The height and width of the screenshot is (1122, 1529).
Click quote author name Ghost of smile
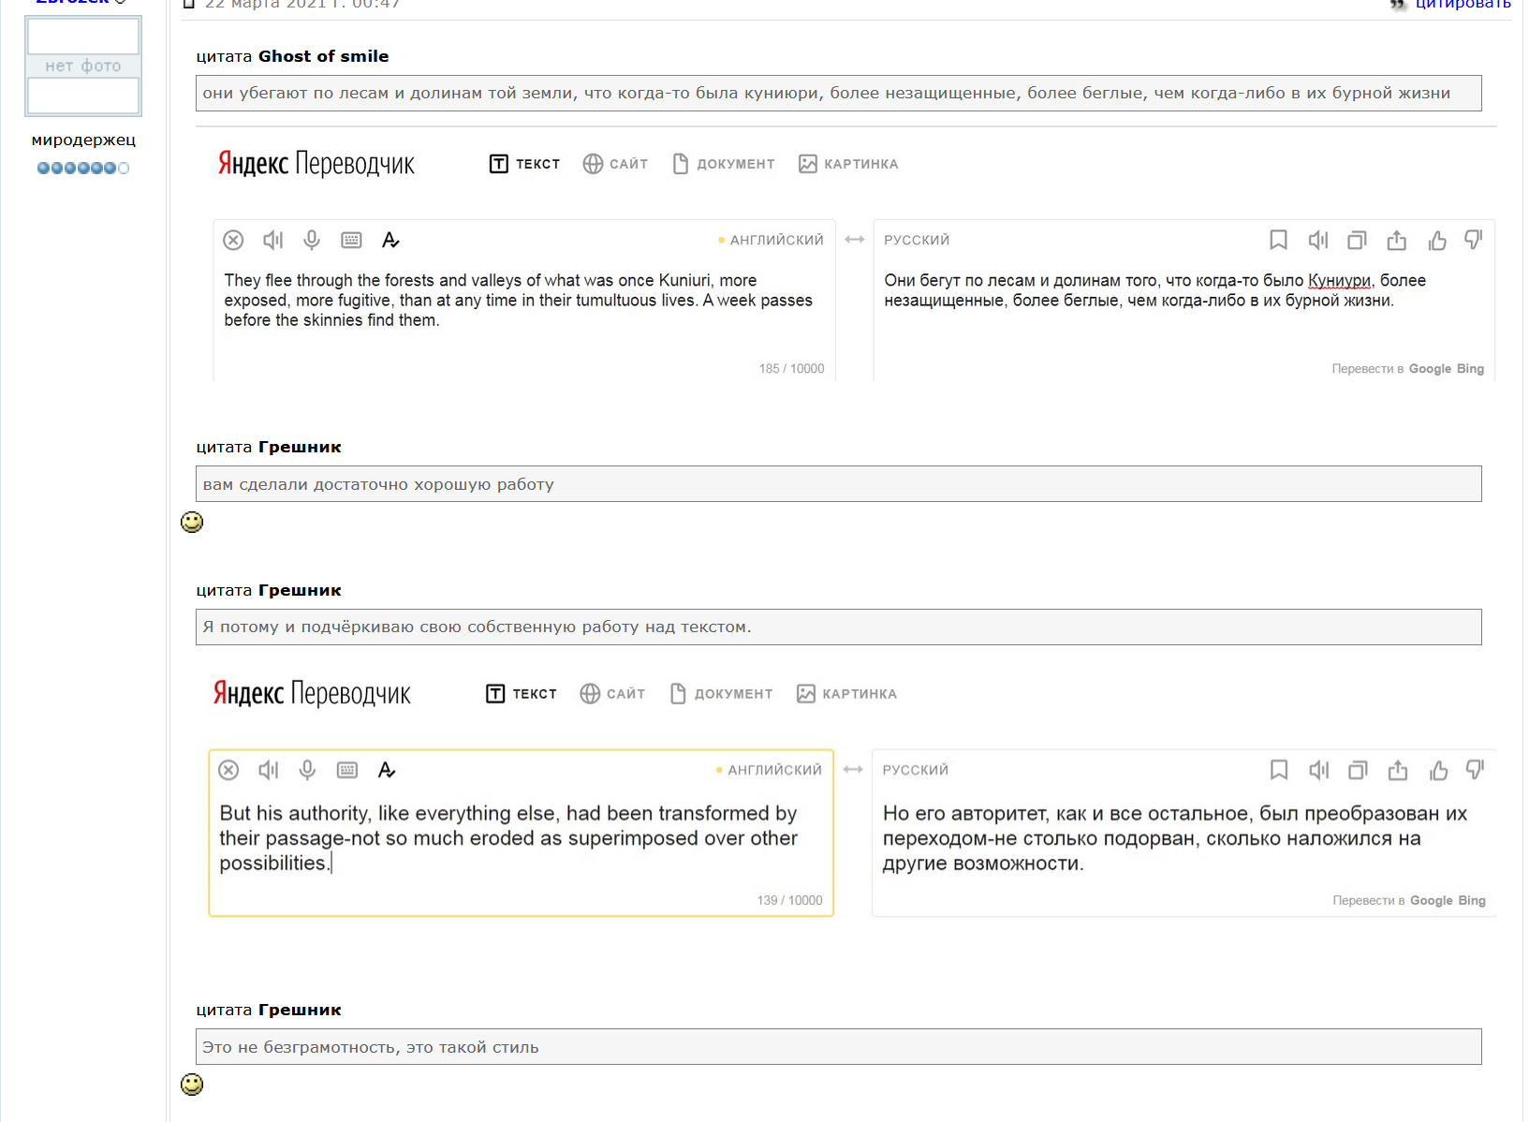323,56
